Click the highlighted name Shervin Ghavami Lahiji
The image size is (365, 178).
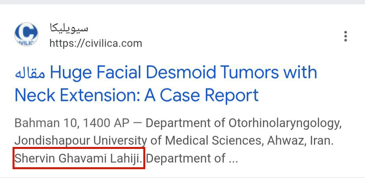point(79,158)
